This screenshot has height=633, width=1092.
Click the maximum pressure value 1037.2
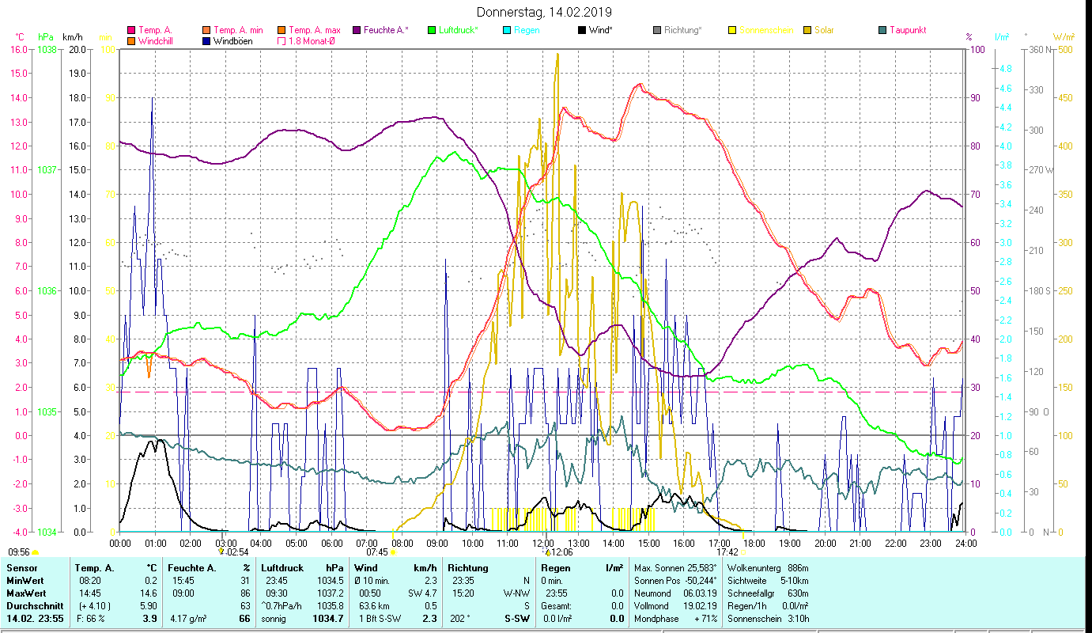[331, 593]
